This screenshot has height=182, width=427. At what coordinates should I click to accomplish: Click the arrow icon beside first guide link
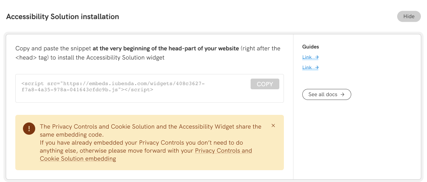[317, 57]
